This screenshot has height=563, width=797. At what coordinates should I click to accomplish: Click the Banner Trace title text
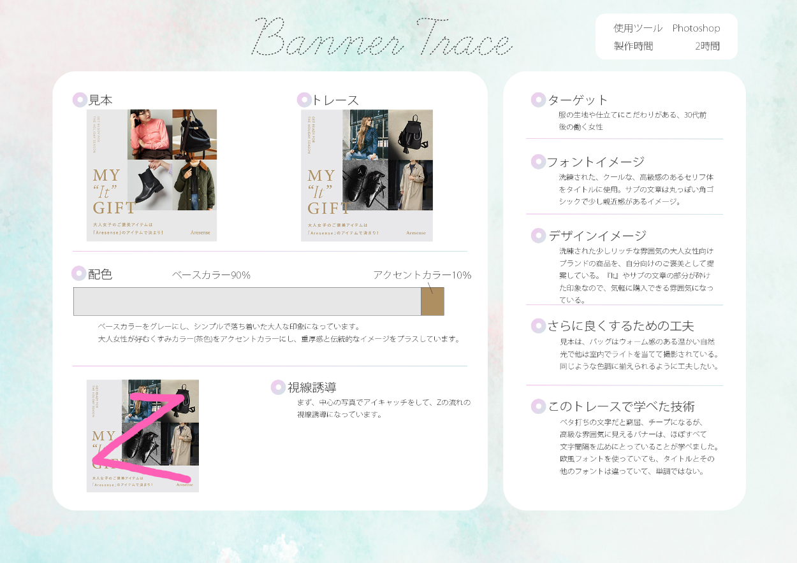click(x=383, y=38)
